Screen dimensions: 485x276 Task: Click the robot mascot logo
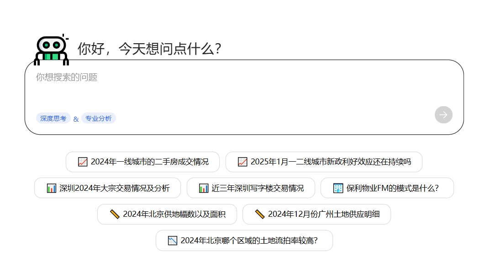52,48
